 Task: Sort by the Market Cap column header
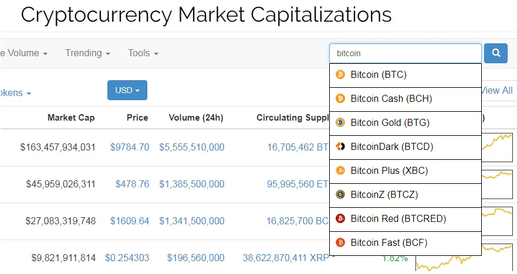71,118
